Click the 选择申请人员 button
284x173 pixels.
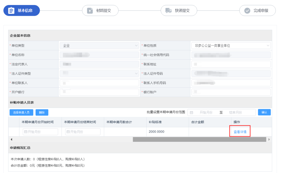click(x=21, y=112)
